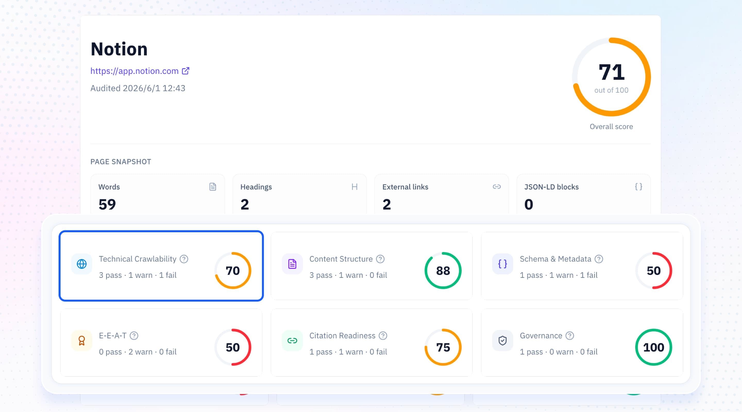Viewport: 742px width, 412px height.
Task: Click the Audited 2026/6/1 12:43 timestamp
Action: tap(138, 88)
